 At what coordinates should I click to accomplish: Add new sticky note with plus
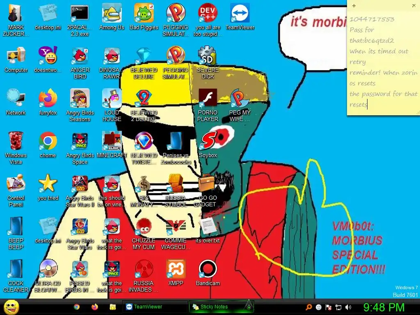(354, 6)
